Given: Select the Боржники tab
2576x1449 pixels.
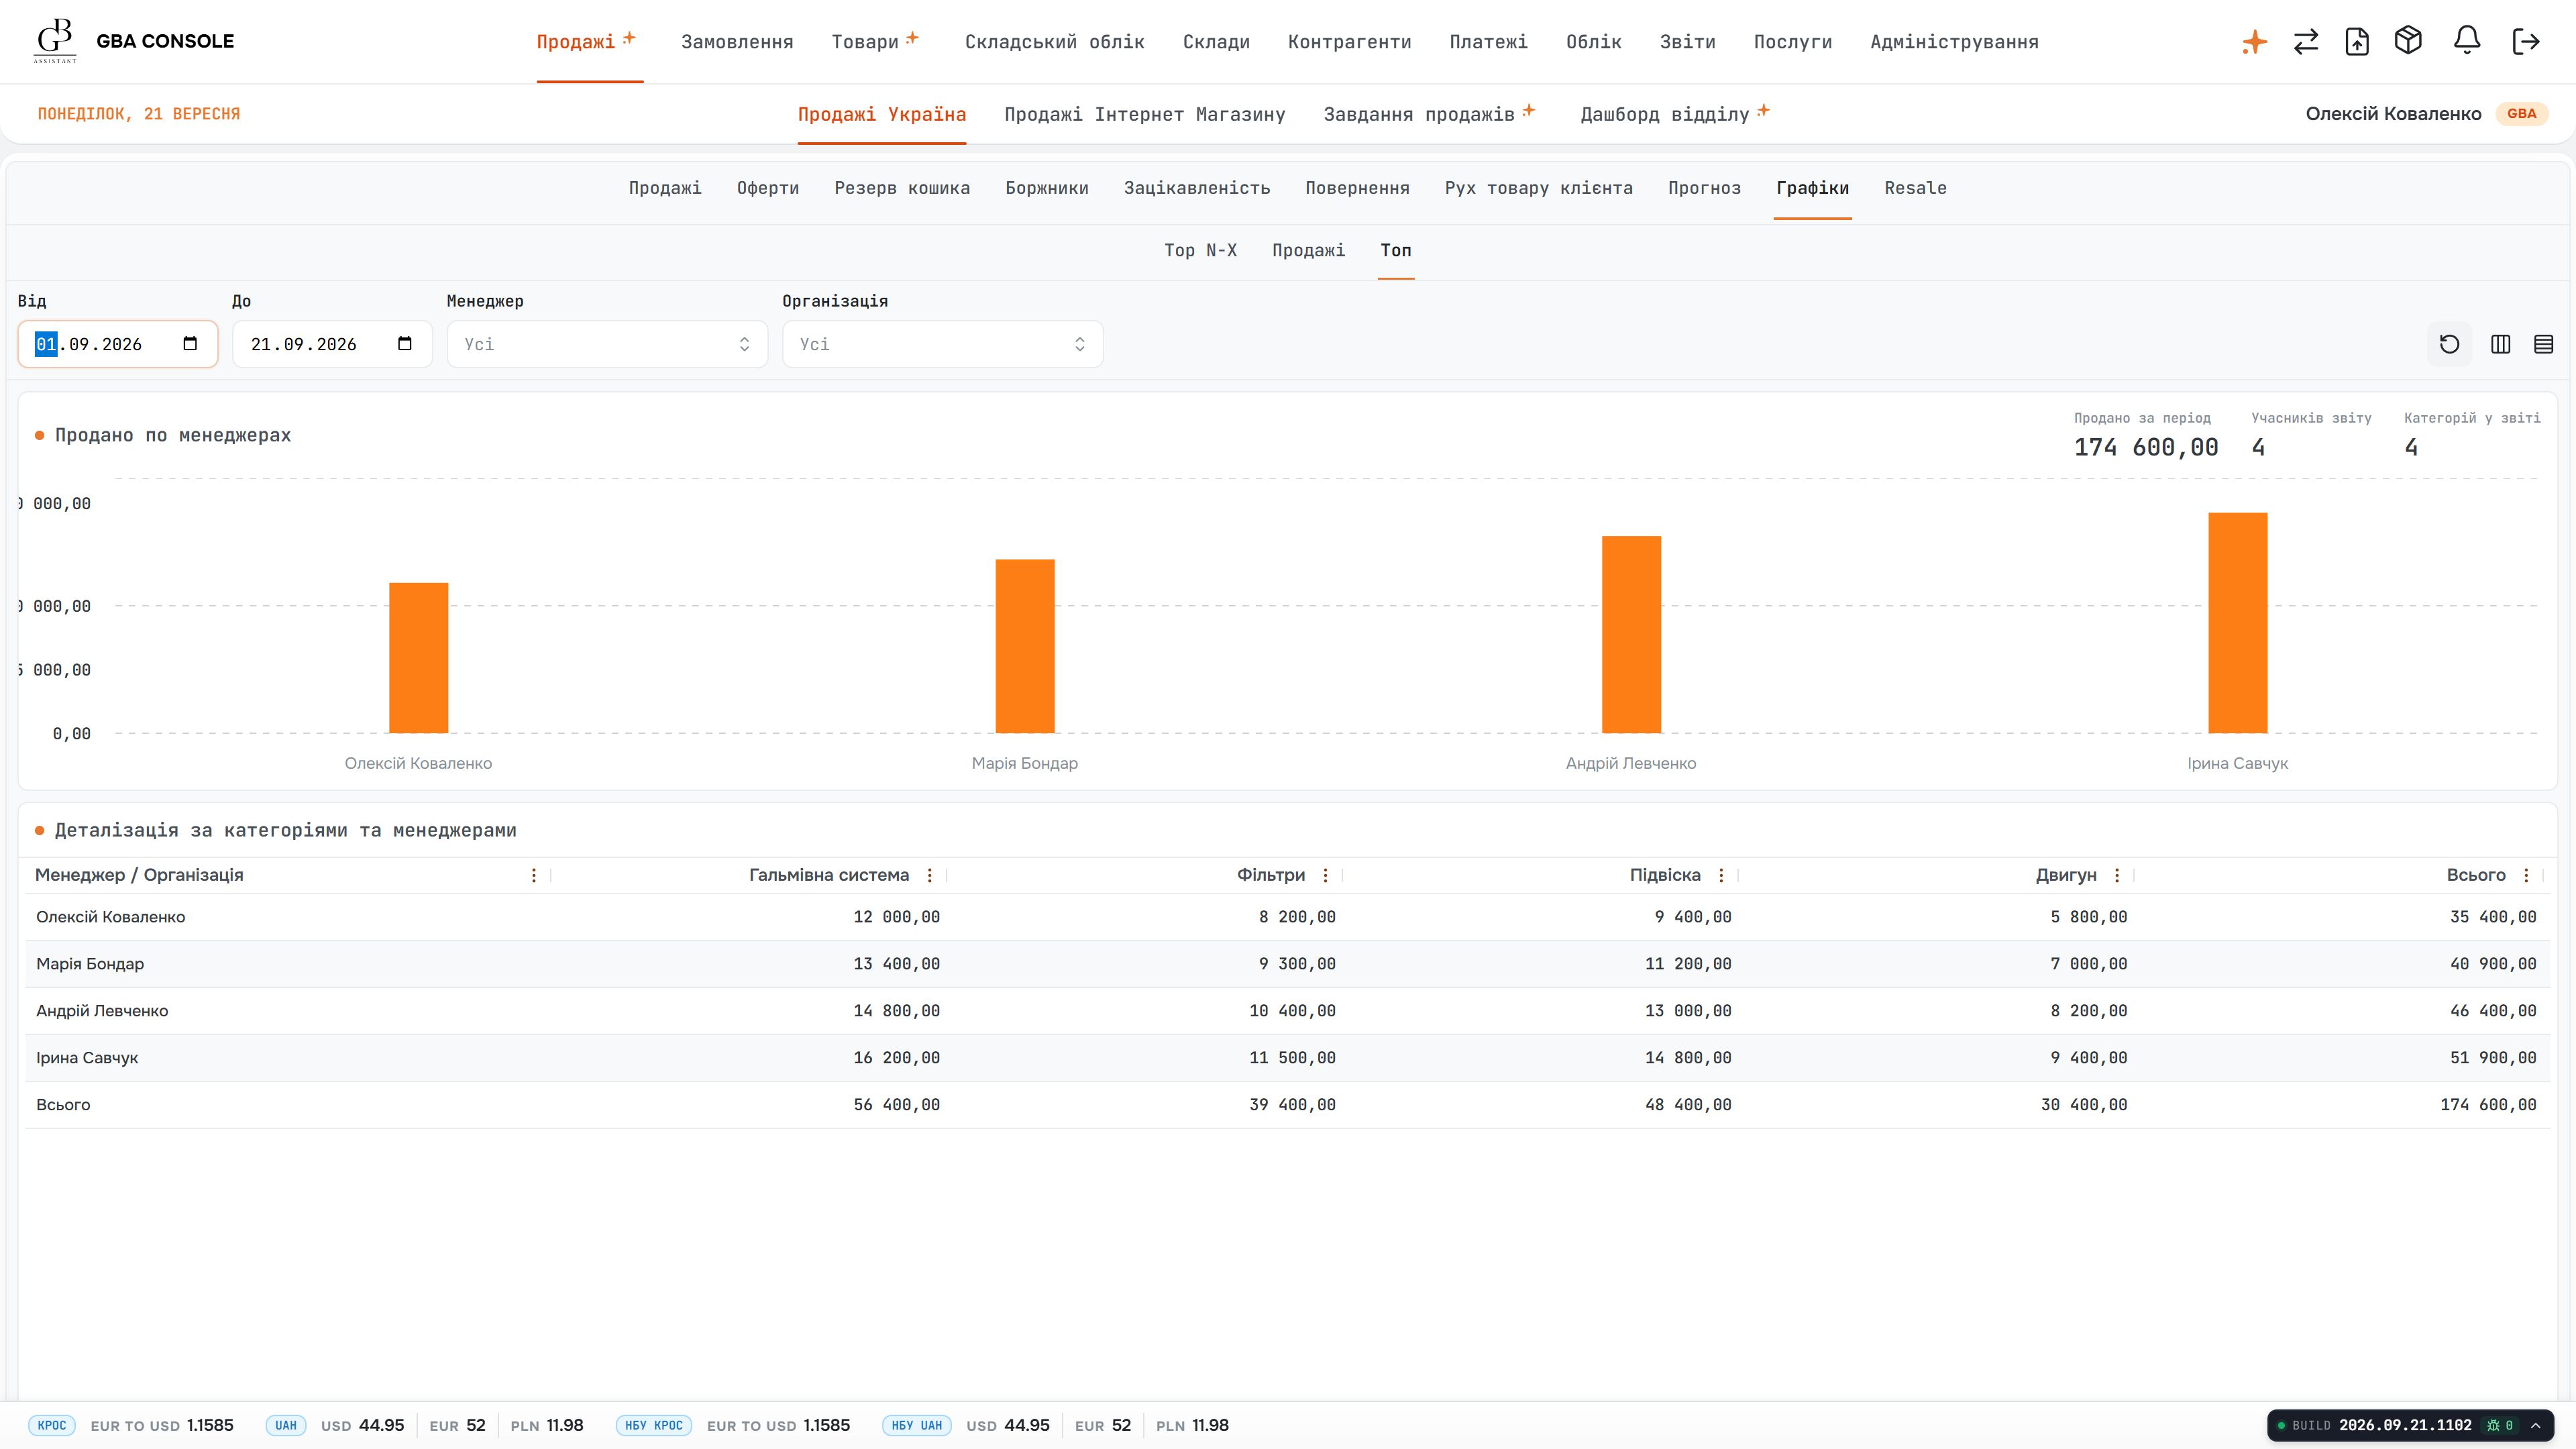Looking at the screenshot, I should pos(1047,188).
